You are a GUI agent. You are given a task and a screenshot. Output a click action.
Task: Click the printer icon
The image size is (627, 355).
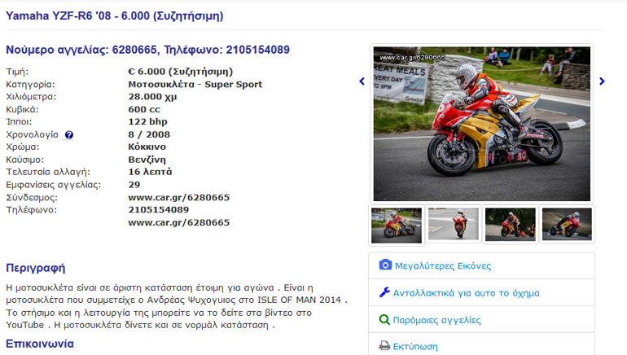(x=384, y=346)
